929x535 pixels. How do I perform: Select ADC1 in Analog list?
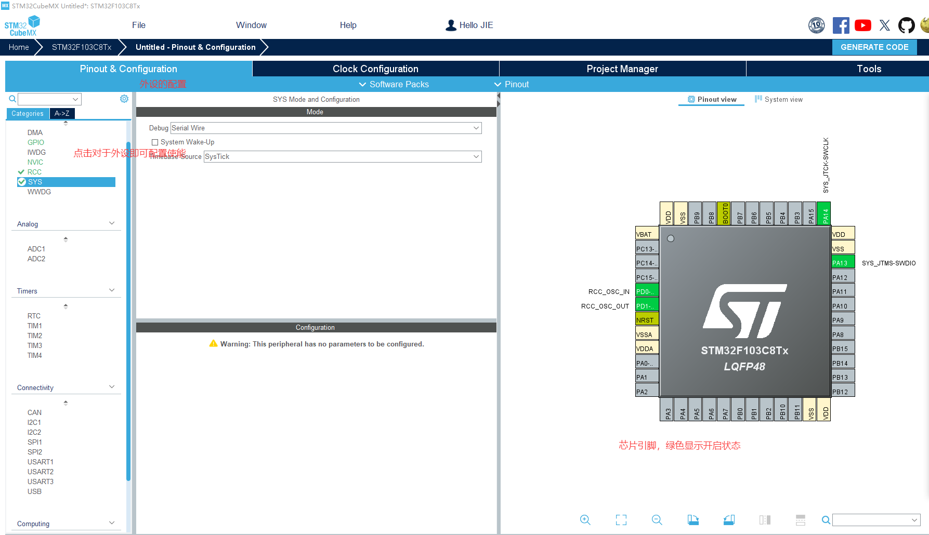[x=36, y=249]
